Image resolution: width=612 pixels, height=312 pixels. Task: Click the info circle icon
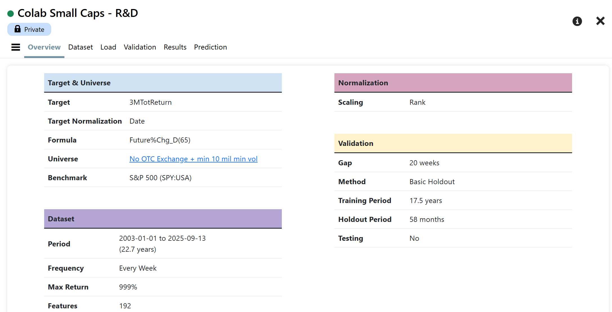pyautogui.click(x=577, y=21)
